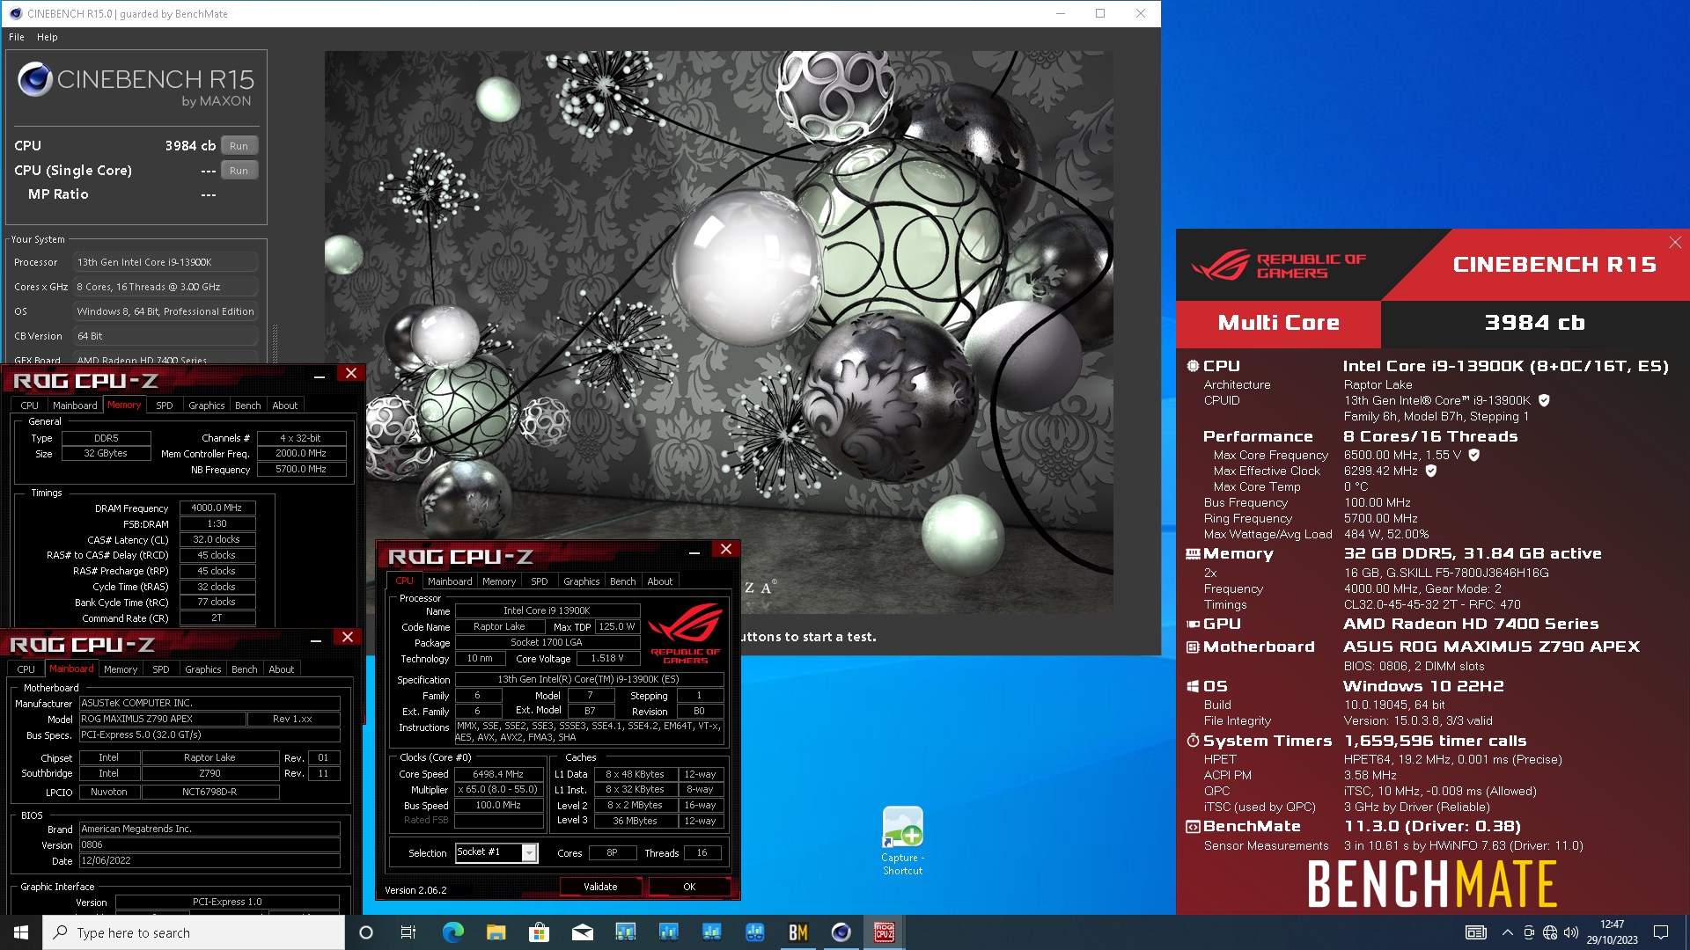This screenshot has height=950, width=1690.
Task: Click the System Timers clock icon
Action: click(1193, 741)
